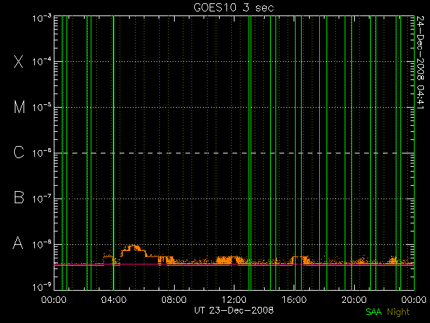The width and height of the screenshot is (430, 323).
Task: Click the GOES10 3 sec plot title
Action: [x=234, y=7]
